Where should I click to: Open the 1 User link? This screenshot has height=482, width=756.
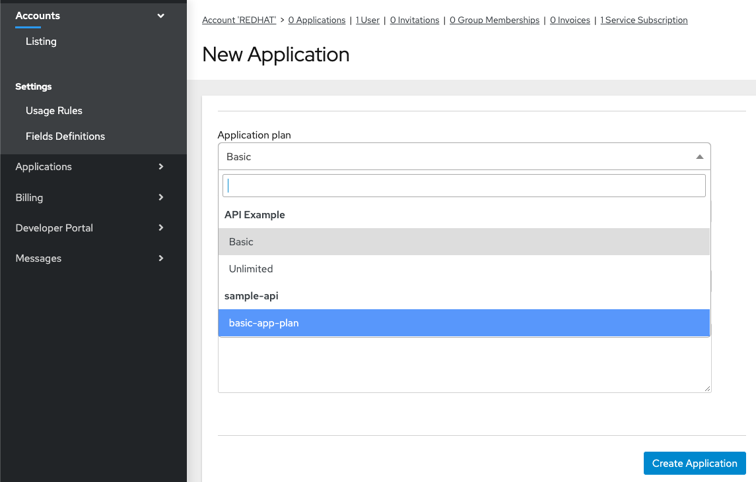tap(368, 20)
